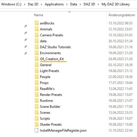Select the Scripts folder icon
The height and width of the screenshot is (137, 137).
[37, 119]
